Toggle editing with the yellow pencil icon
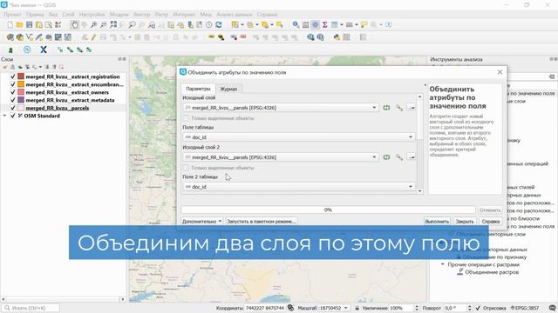Image resolution: width=558 pixels, height=313 pixels. click(93, 37)
